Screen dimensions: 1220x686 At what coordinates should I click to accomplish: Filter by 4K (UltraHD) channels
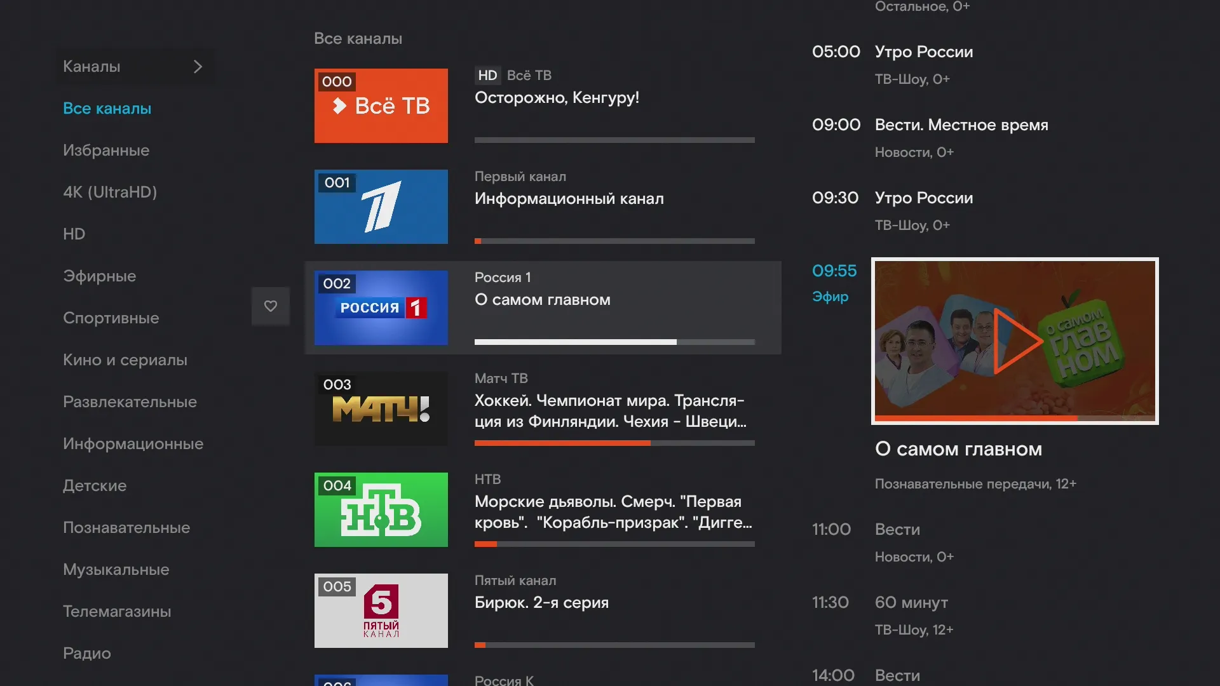(110, 192)
